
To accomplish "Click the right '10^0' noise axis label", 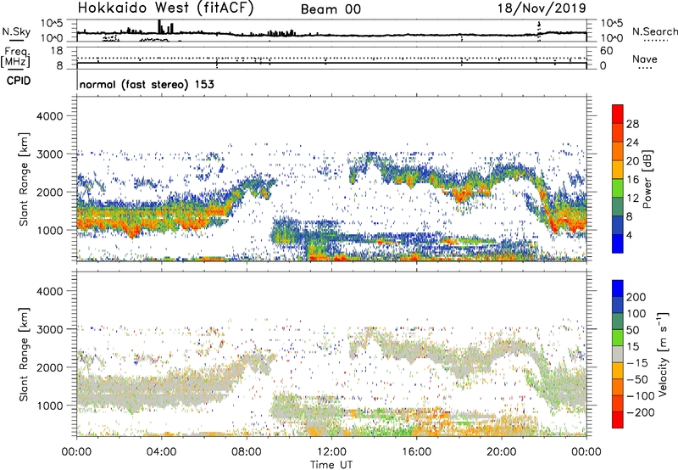I will (612, 38).
